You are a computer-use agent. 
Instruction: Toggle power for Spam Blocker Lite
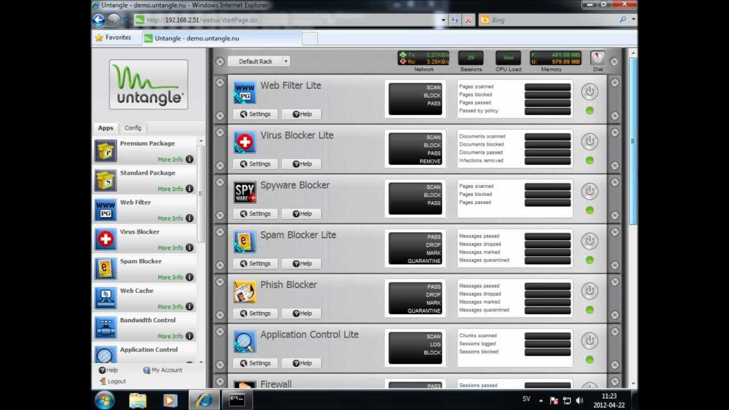(x=589, y=241)
